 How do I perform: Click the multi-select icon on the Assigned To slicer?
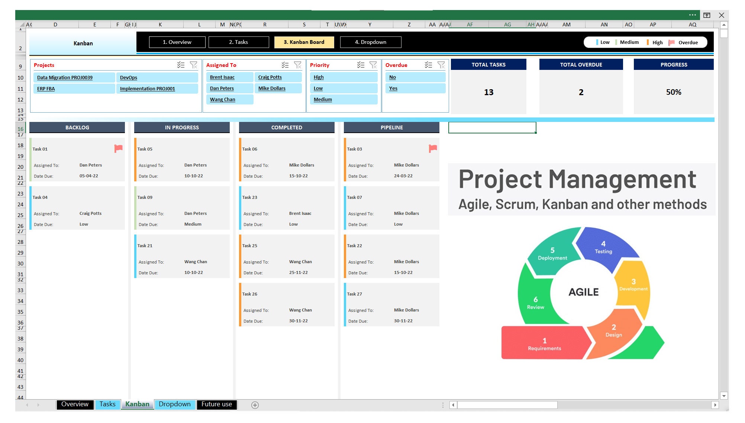[x=286, y=65]
